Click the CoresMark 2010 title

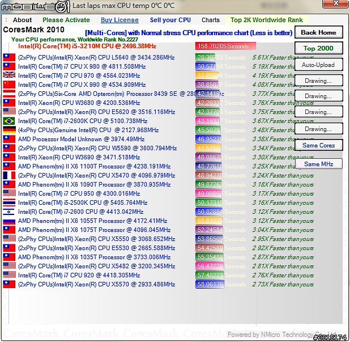(x=34, y=29)
